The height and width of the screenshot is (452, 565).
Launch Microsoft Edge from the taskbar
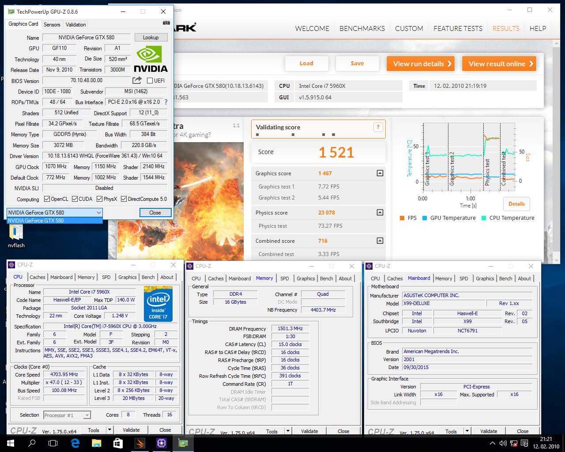75,443
